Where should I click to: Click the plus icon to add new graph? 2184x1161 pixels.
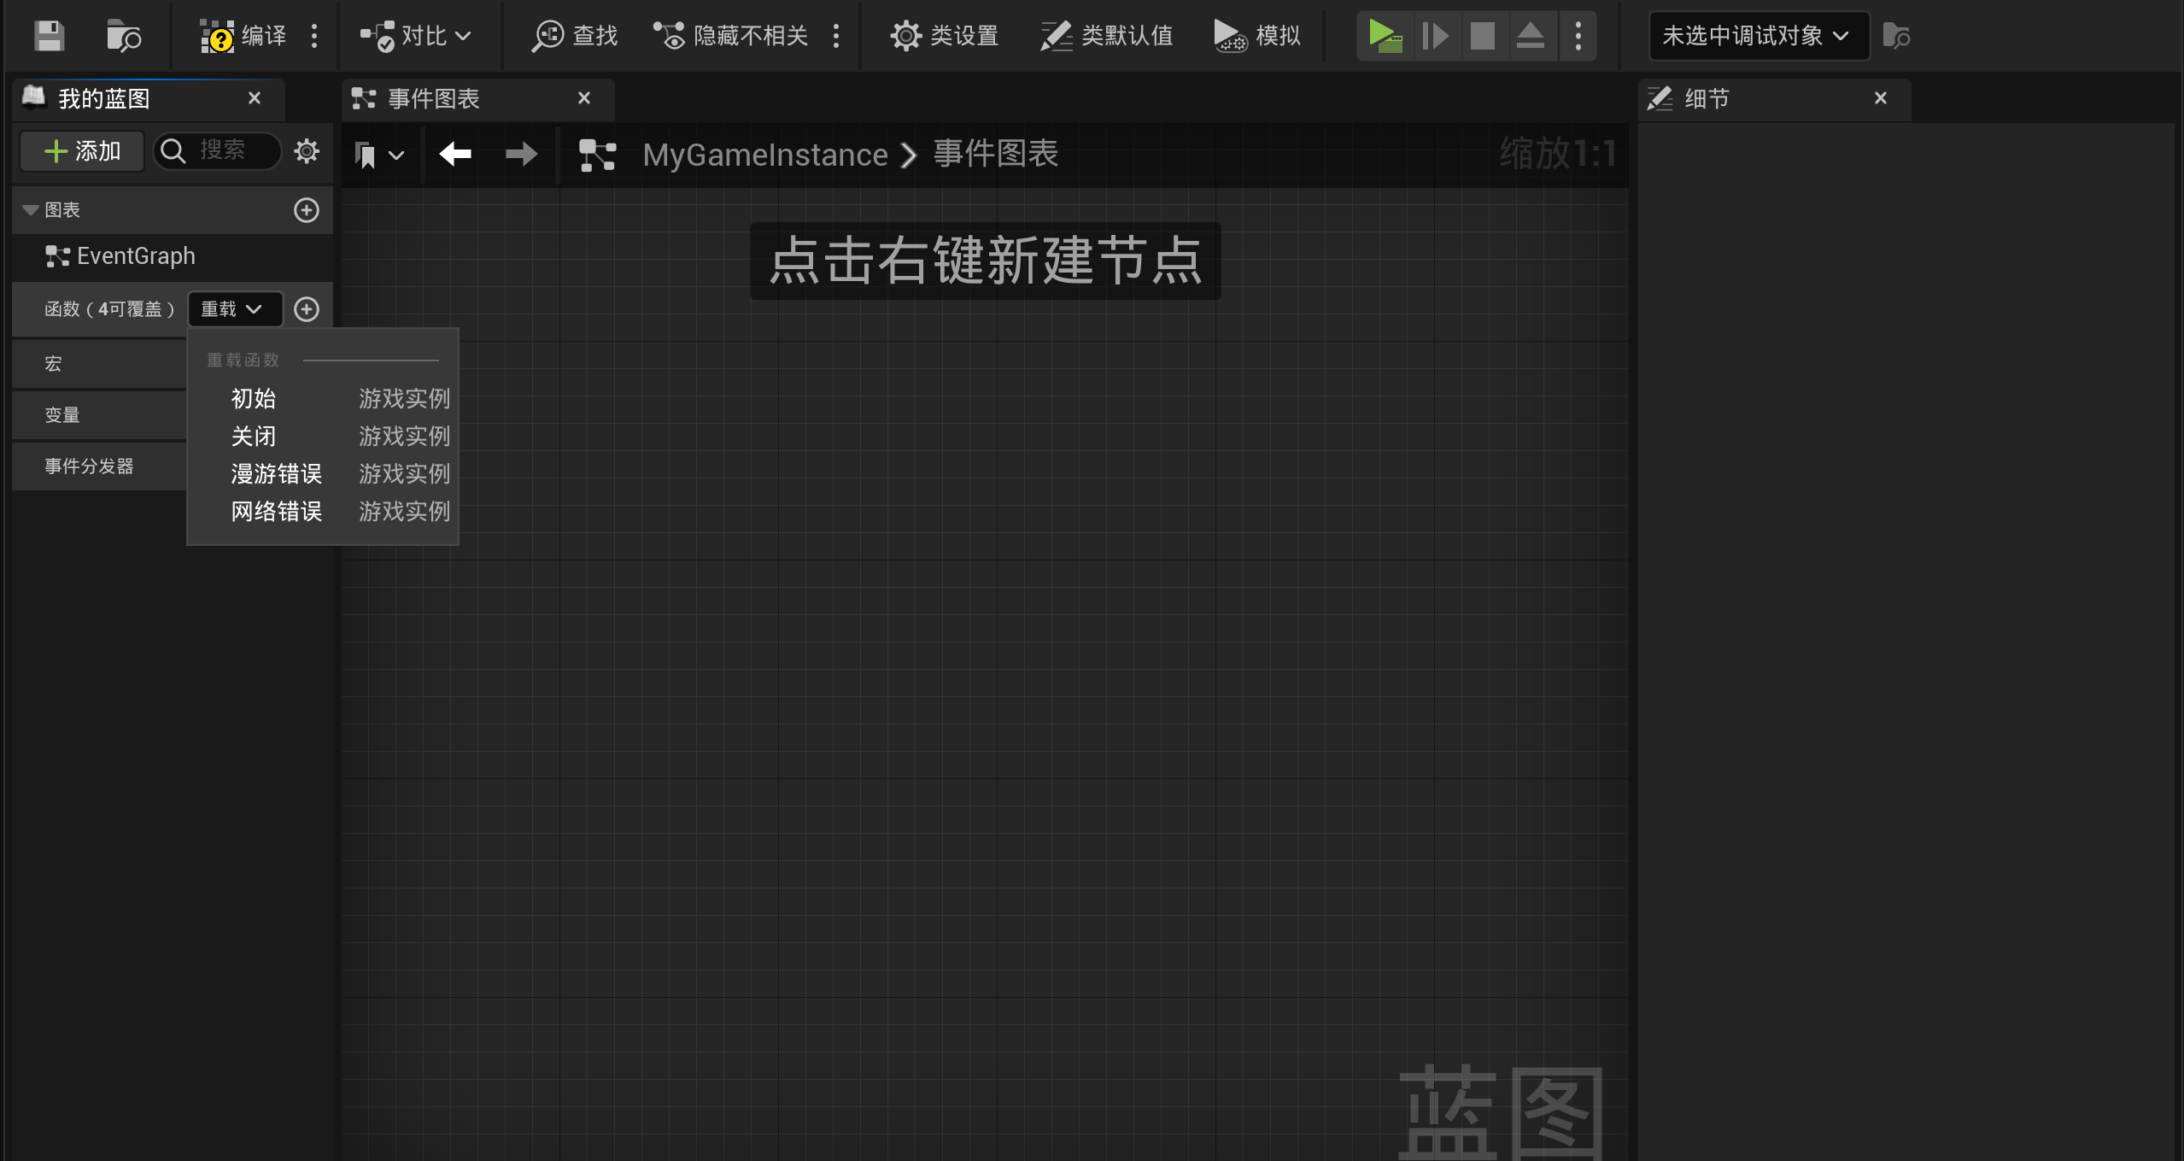[307, 210]
